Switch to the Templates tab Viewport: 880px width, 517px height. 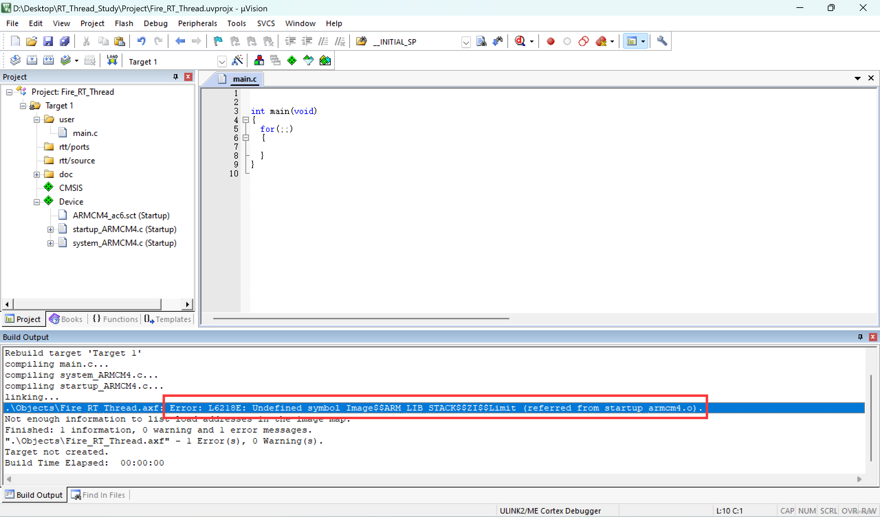coord(168,319)
